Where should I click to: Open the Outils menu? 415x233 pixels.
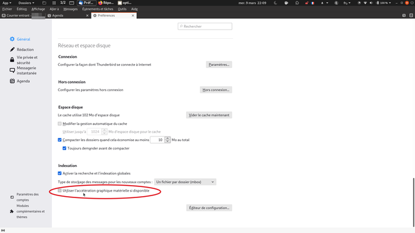[x=122, y=9]
